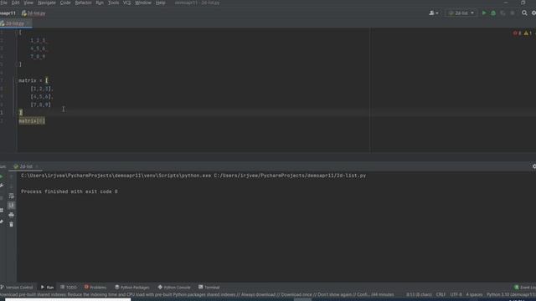
Task: Open the View menu
Action: [x=28, y=3]
